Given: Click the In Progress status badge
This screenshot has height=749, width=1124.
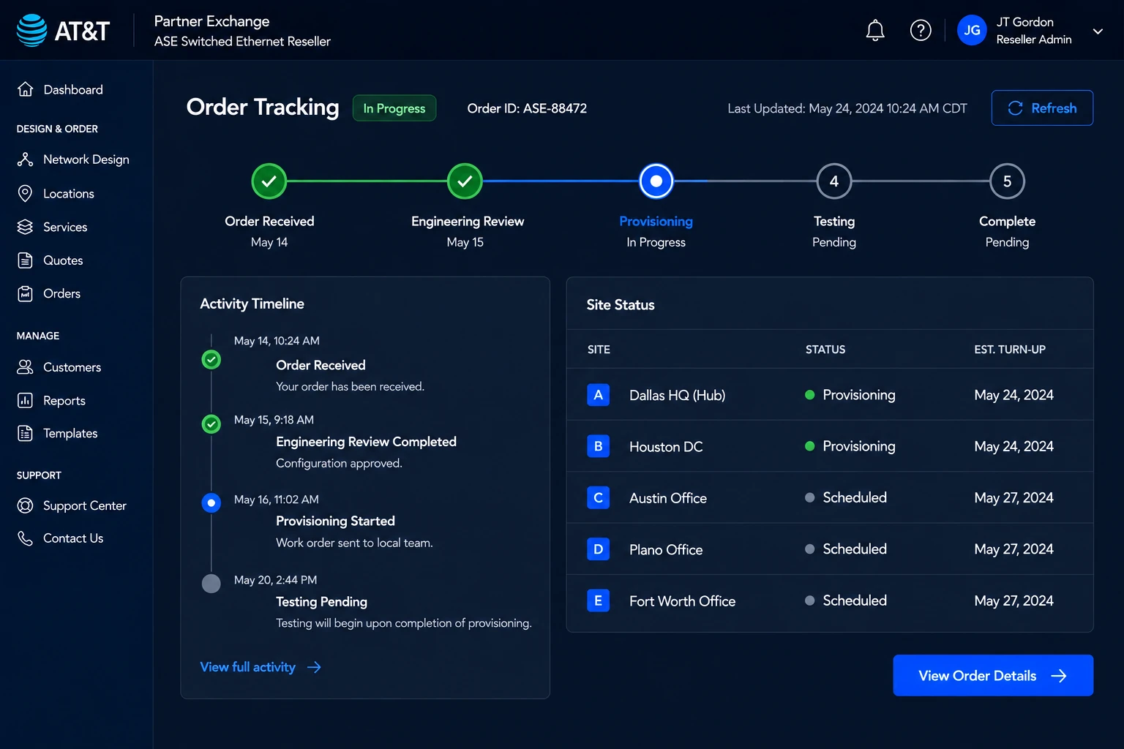Looking at the screenshot, I should [x=394, y=108].
